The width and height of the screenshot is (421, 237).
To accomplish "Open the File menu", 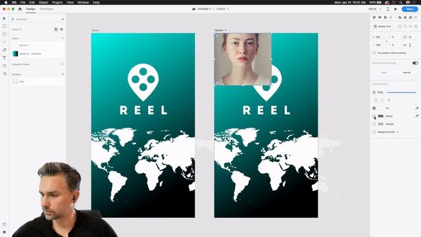I will (x=23, y=3).
